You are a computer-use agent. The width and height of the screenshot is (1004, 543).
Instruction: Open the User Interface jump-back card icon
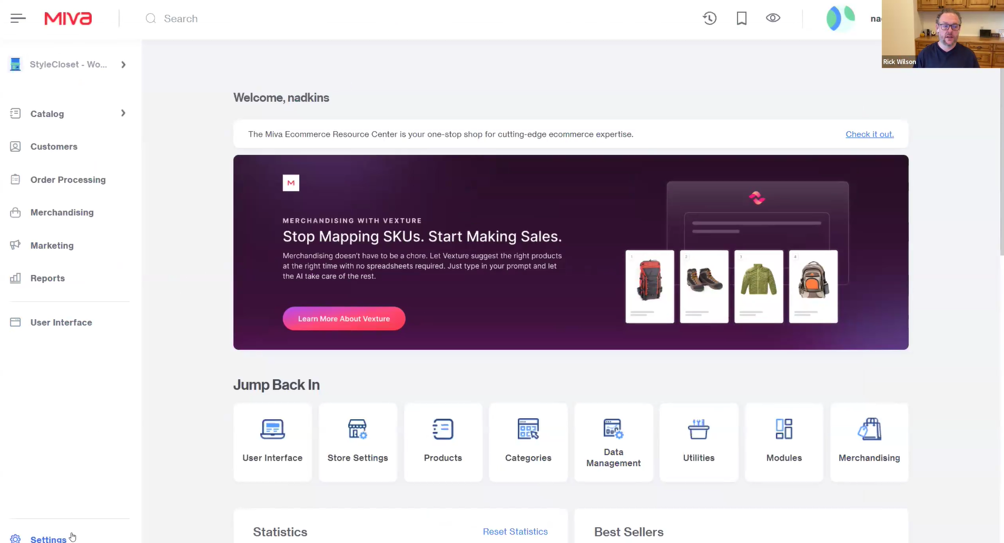click(272, 429)
